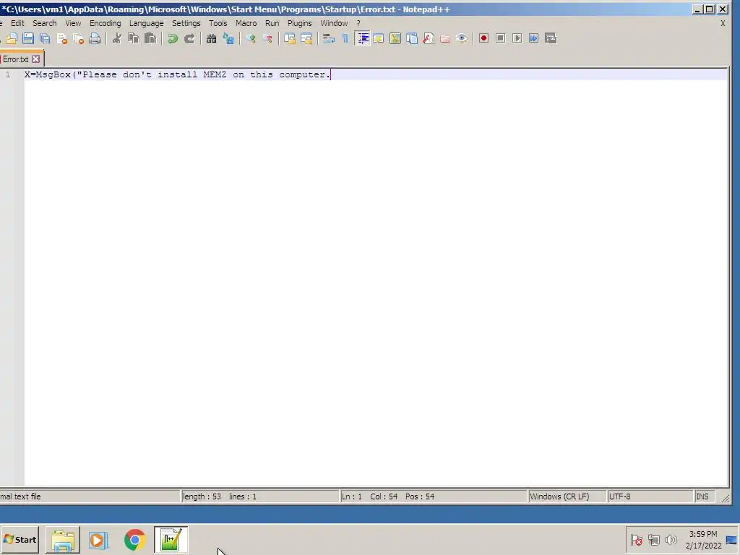
Task: Launch Google Chrome from the taskbar
Action: (x=134, y=539)
